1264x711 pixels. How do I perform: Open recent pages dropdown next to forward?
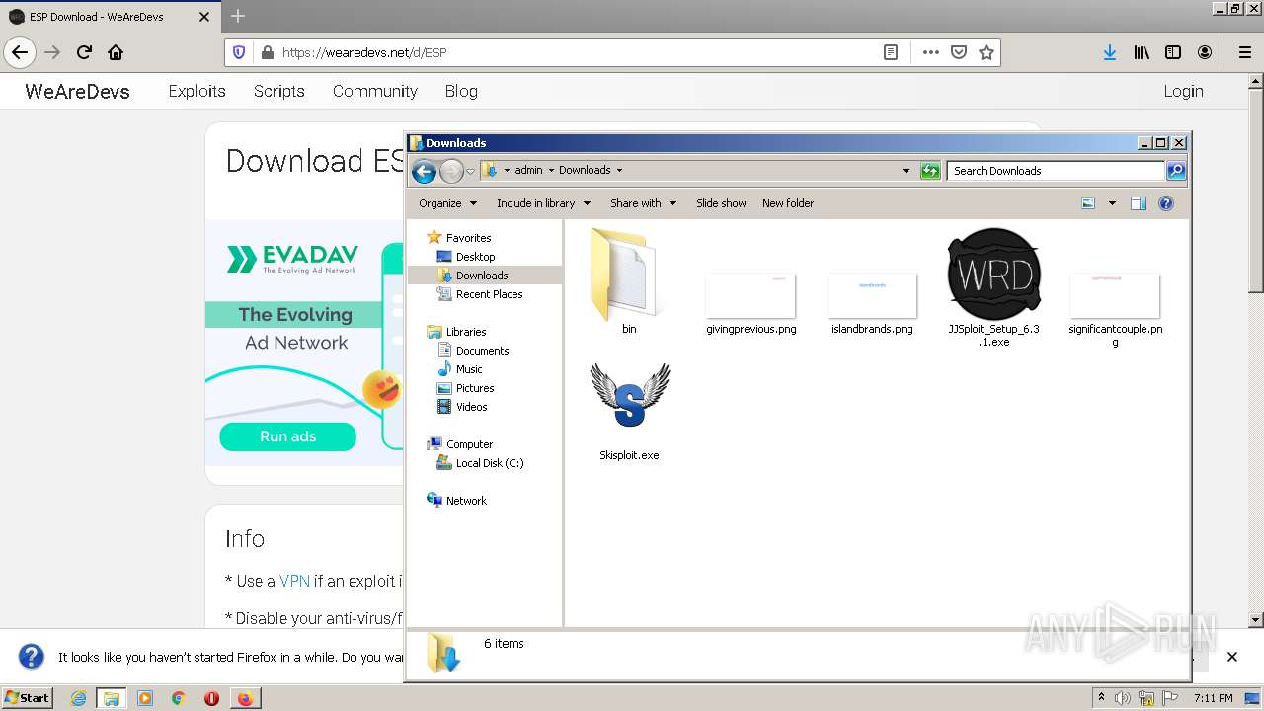[470, 171]
